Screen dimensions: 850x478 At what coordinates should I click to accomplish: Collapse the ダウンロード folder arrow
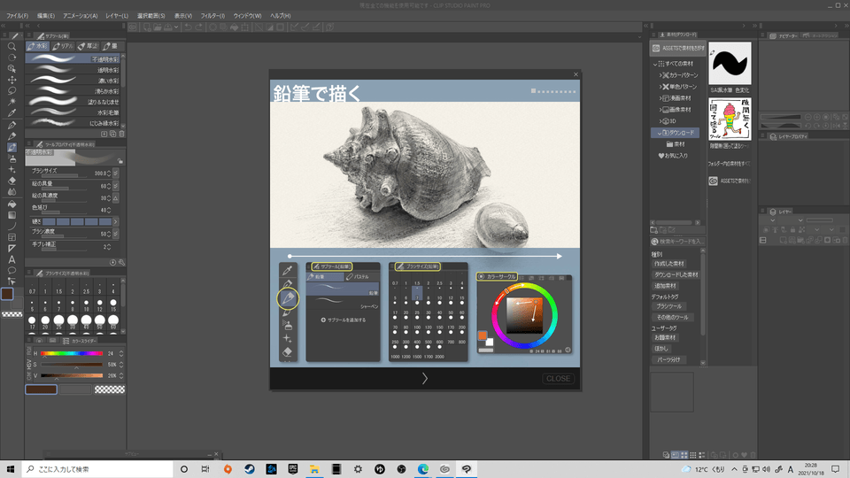[x=659, y=133]
